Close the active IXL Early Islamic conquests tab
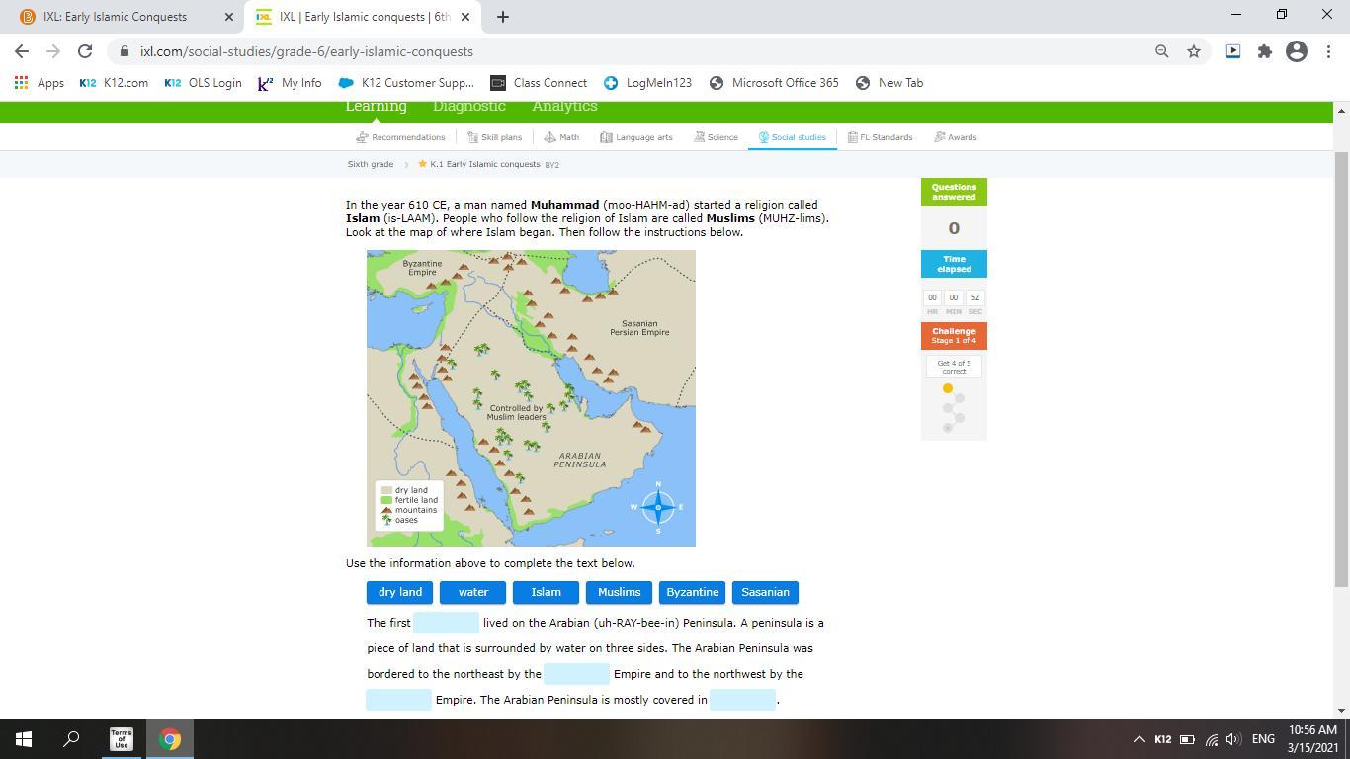Viewport: 1350px width, 759px height. 465,17
